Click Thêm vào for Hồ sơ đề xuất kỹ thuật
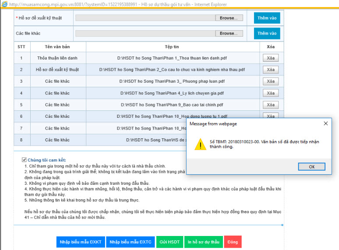Image resolution: width=339 pixels, height=250 pixels. tap(267, 18)
